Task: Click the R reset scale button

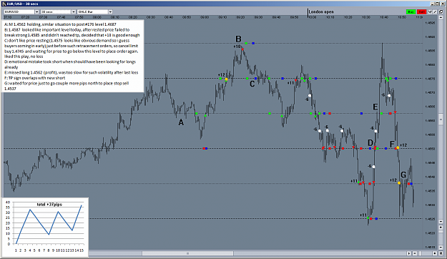Action: coord(441,253)
